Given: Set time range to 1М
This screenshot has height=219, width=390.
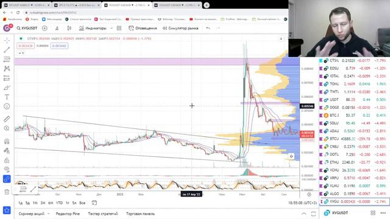Looking at the screenshot, I should click(35, 203).
